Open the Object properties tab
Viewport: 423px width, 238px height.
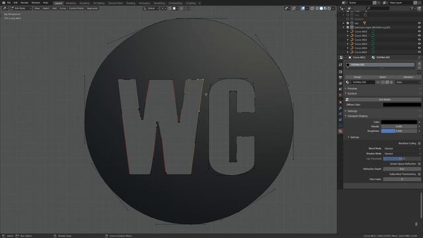coord(340,102)
